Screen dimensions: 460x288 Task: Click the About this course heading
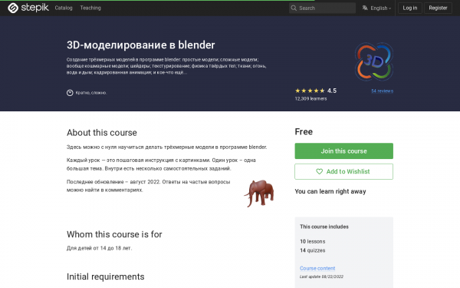[x=102, y=133]
